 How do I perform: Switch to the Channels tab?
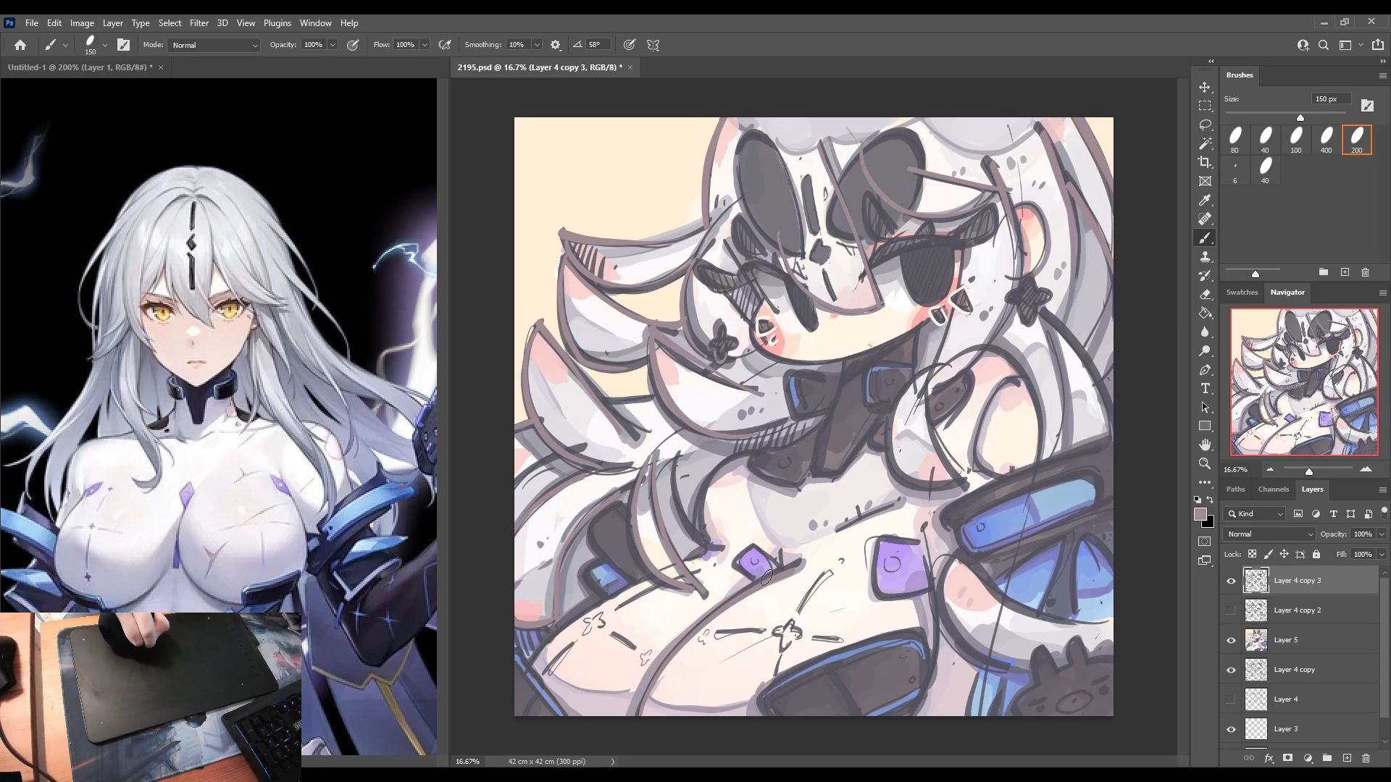[1274, 489]
